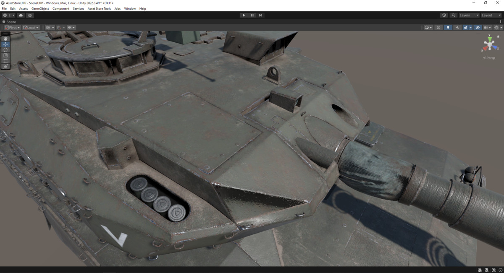Select the Scale tool
504x273 pixels.
point(5,55)
